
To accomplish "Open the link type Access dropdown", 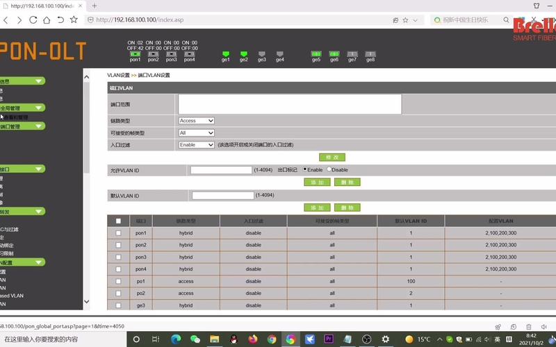I will pos(197,121).
